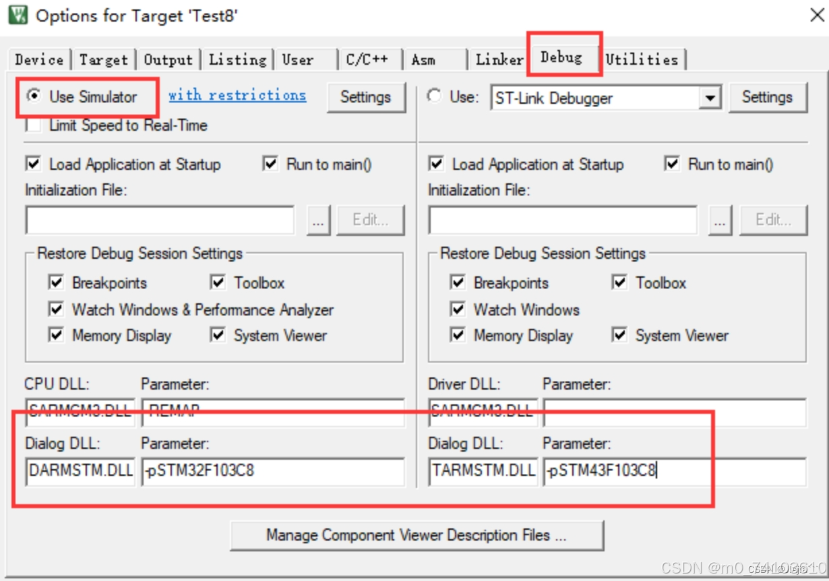Toggle debugger Load Application at Startup
829x581 pixels.
[436, 164]
